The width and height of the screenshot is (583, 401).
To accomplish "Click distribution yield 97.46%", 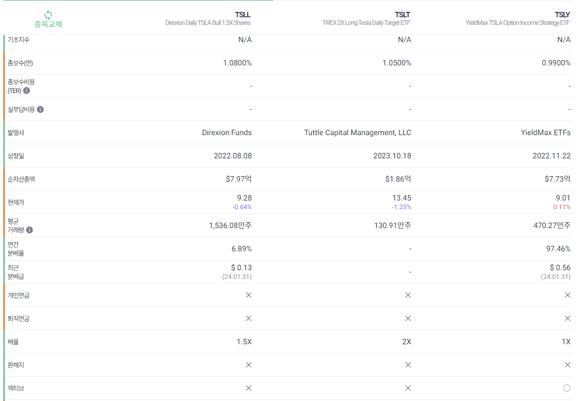I will 558,249.
